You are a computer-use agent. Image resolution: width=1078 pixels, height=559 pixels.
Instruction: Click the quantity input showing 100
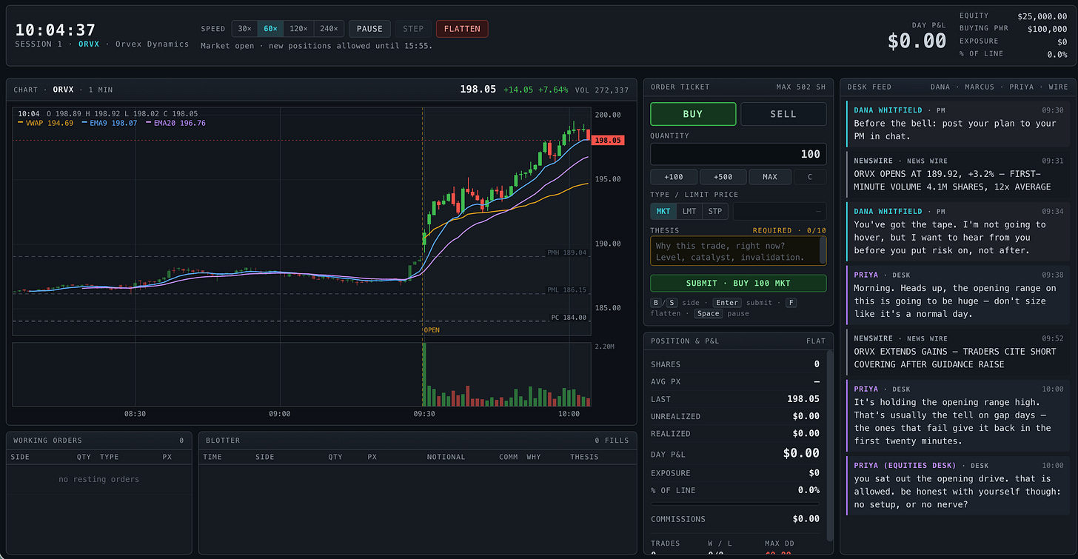pyautogui.click(x=738, y=154)
